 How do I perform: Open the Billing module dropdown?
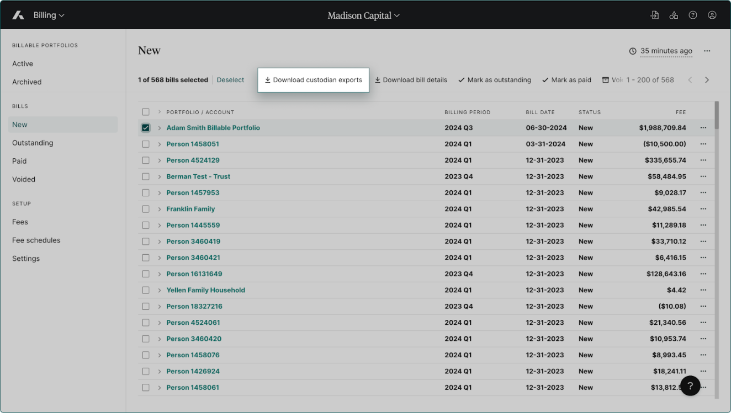point(49,15)
